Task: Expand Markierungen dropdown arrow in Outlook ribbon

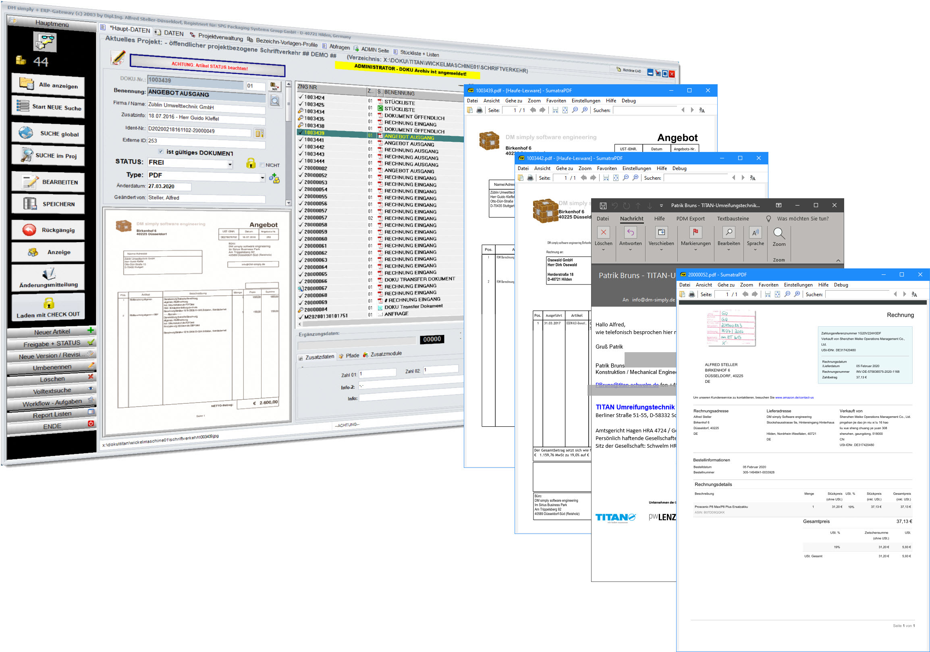Action: tap(695, 250)
